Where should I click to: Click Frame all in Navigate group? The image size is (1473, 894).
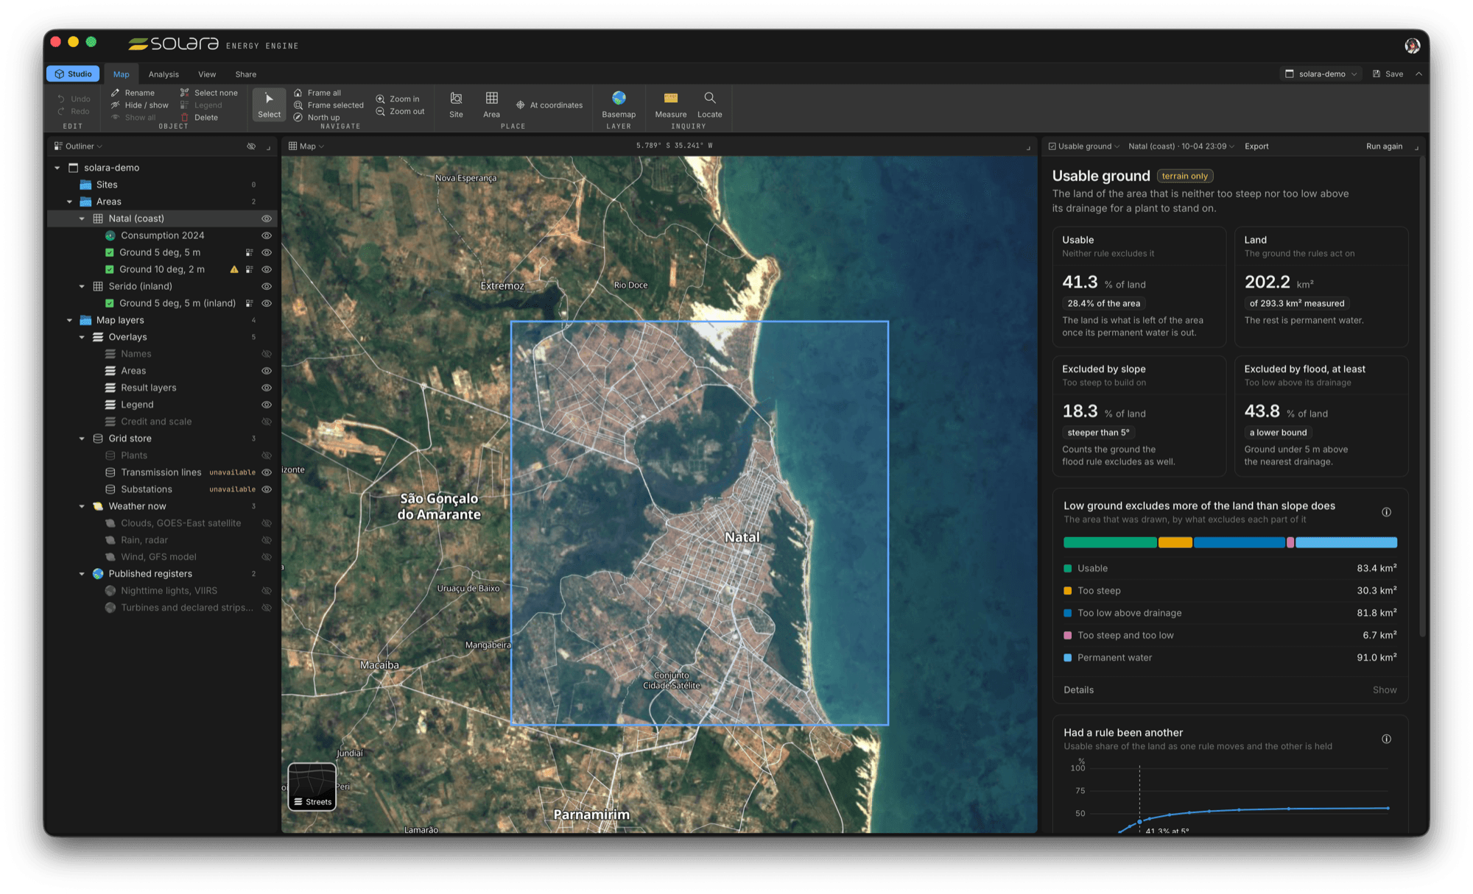[x=317, y=93]
